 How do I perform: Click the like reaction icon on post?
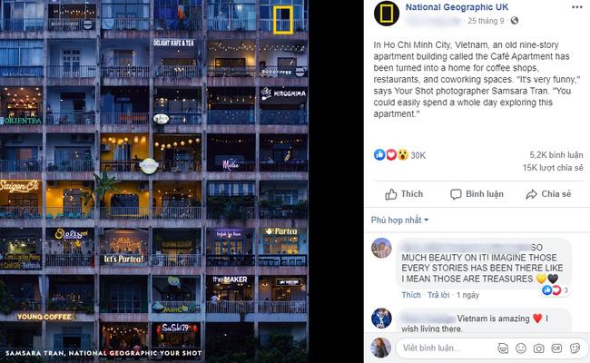pyautogui.click(x=379, y=154)
